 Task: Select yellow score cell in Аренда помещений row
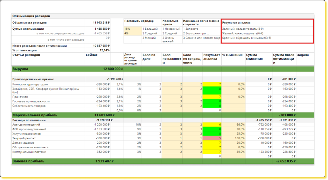[212, 124]
